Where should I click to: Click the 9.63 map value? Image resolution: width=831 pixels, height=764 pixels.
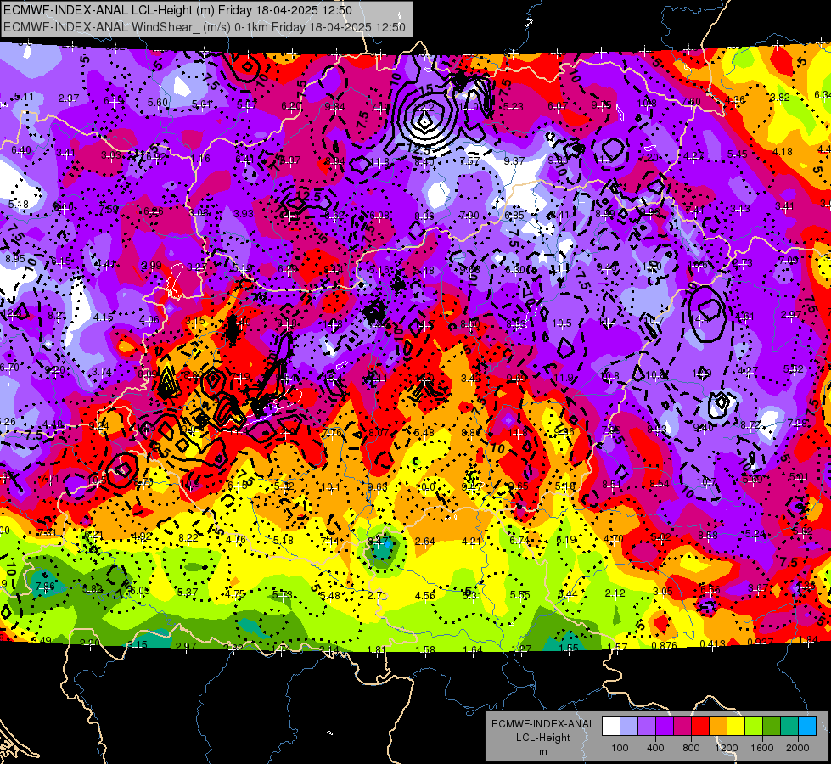pyautogui.click(x=378, y=486)
